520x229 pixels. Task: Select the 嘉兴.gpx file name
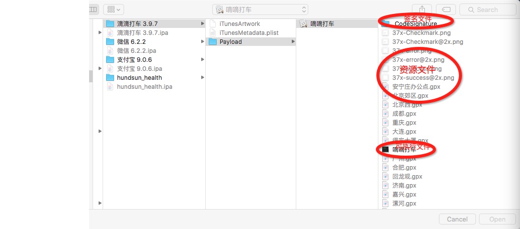(404, 194)
